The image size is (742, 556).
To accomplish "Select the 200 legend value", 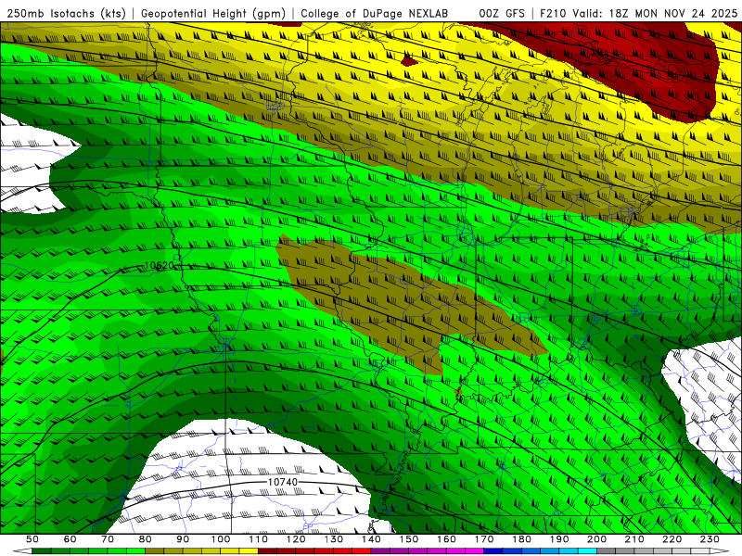I will (x=597, y=539).
